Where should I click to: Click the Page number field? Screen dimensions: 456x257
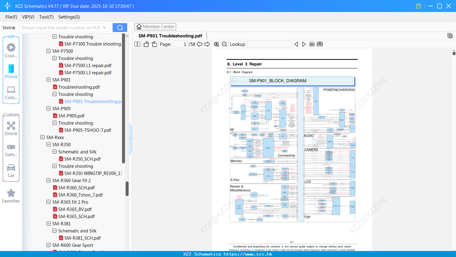tap(181, 44)
